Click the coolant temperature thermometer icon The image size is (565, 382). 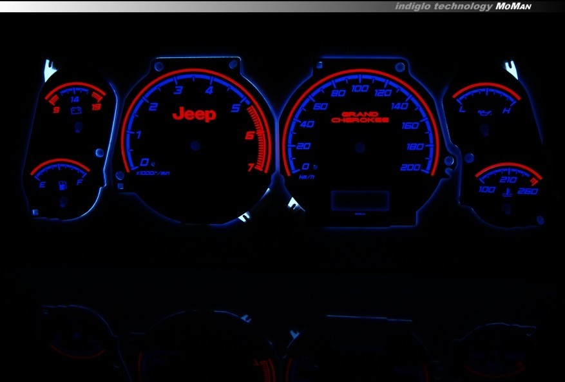coord(508,192)
